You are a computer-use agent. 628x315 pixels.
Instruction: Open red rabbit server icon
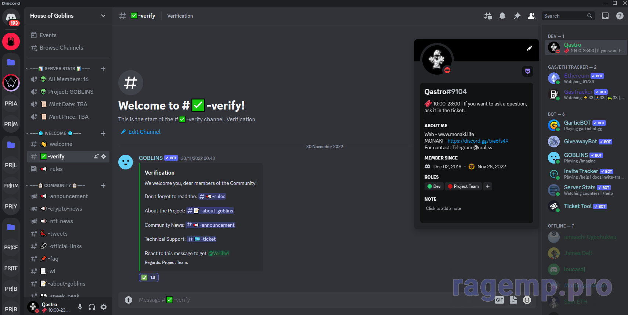pos(11,42)
